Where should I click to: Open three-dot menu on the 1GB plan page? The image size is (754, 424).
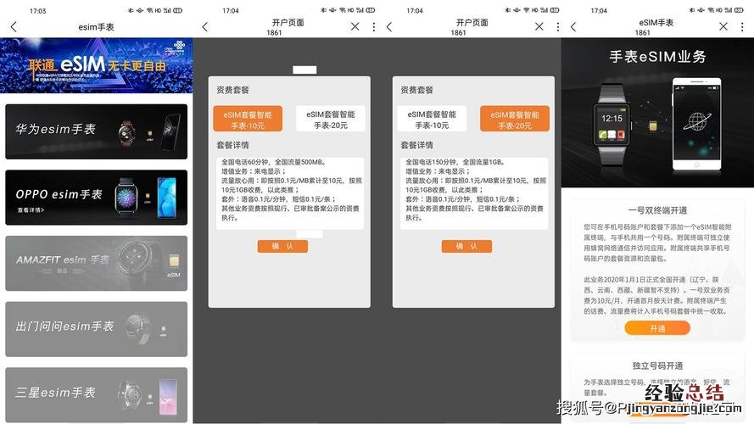[x=557, y=27]
